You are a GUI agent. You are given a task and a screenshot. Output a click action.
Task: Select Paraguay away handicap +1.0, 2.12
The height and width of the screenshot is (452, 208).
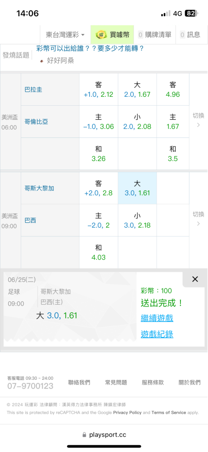tap(99, 89)
